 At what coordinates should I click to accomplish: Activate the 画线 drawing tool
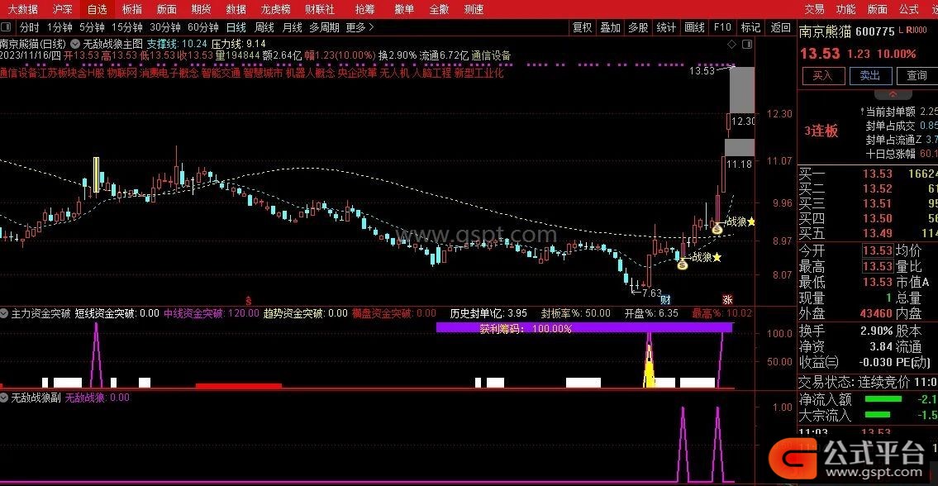(x=694, y=27)
